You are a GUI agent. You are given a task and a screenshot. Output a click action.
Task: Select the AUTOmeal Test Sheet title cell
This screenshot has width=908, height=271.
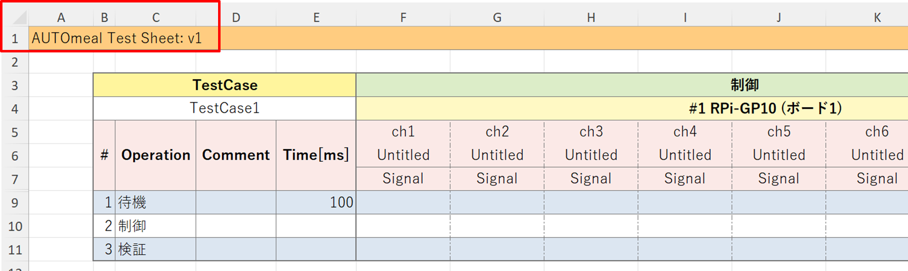(117, 39)
